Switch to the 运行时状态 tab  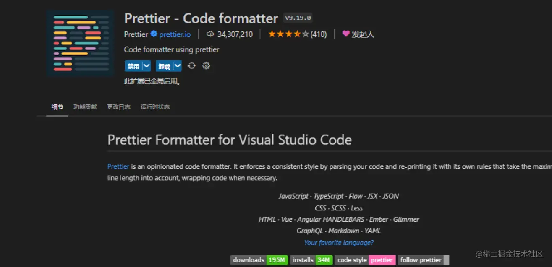click(x=155, y=107)
